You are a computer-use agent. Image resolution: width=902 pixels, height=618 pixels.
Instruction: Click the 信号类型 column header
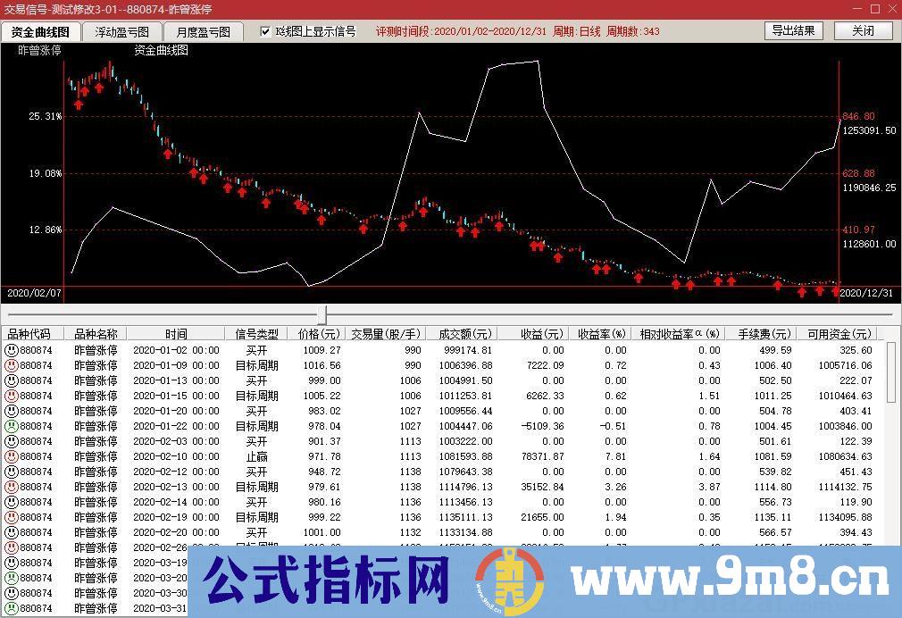coord(256,334)
